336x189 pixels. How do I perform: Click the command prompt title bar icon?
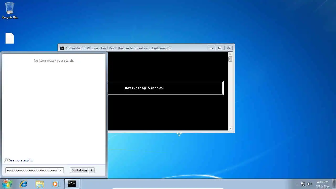[62, 48]
